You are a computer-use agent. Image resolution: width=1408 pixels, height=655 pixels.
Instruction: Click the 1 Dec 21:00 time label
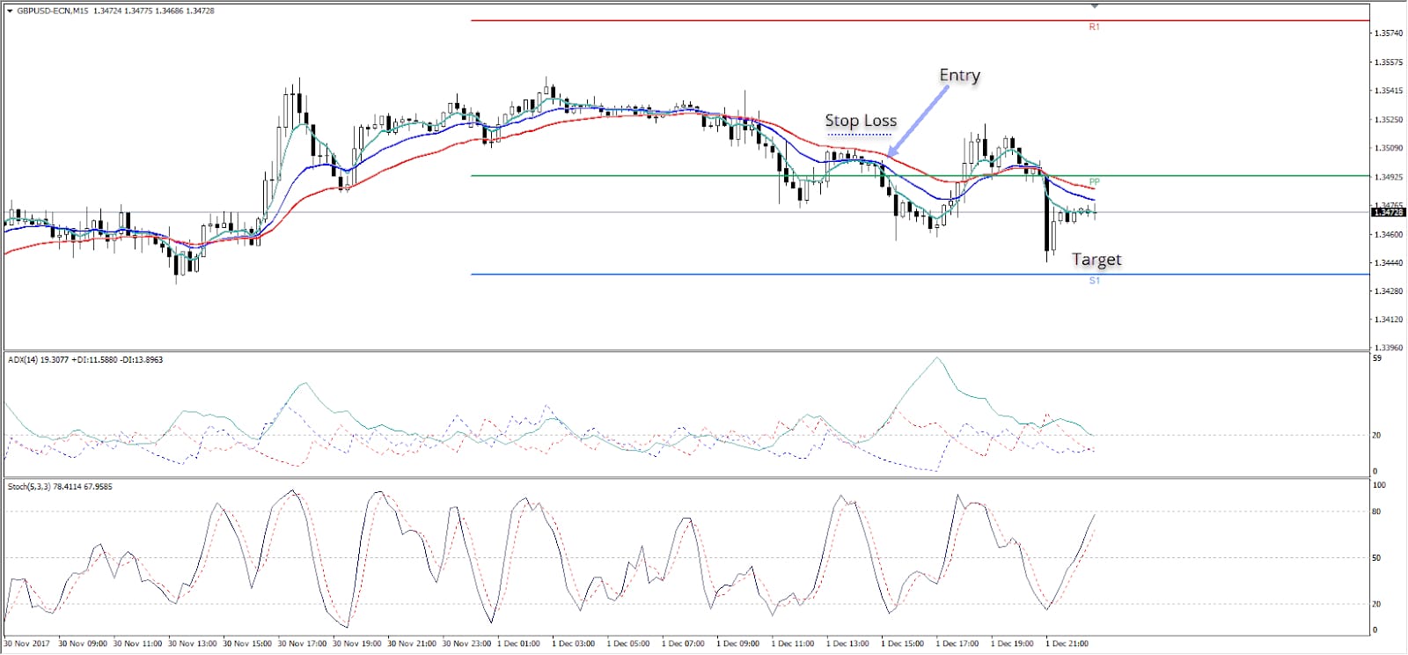1067,644
